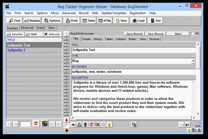Screen dimensions: 208x139
Task: Select 'Softpedia Test' row in record list
Action: point(34,45)
